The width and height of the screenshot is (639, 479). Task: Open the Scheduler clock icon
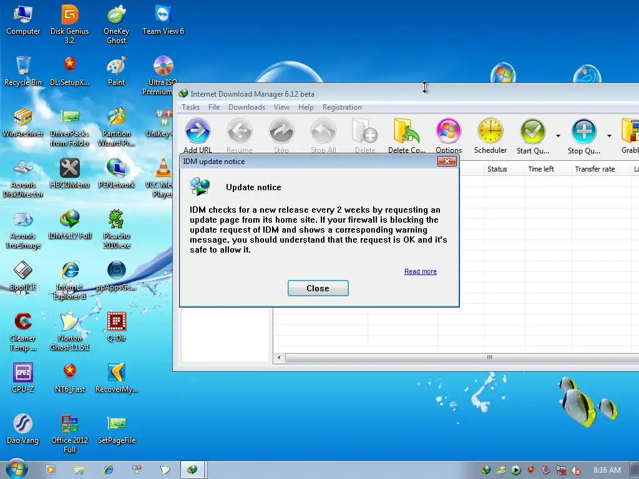tap(490, 131)
